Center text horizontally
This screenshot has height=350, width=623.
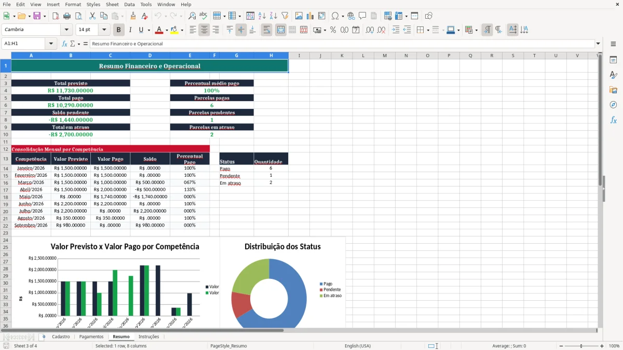(x=204, y=30)
